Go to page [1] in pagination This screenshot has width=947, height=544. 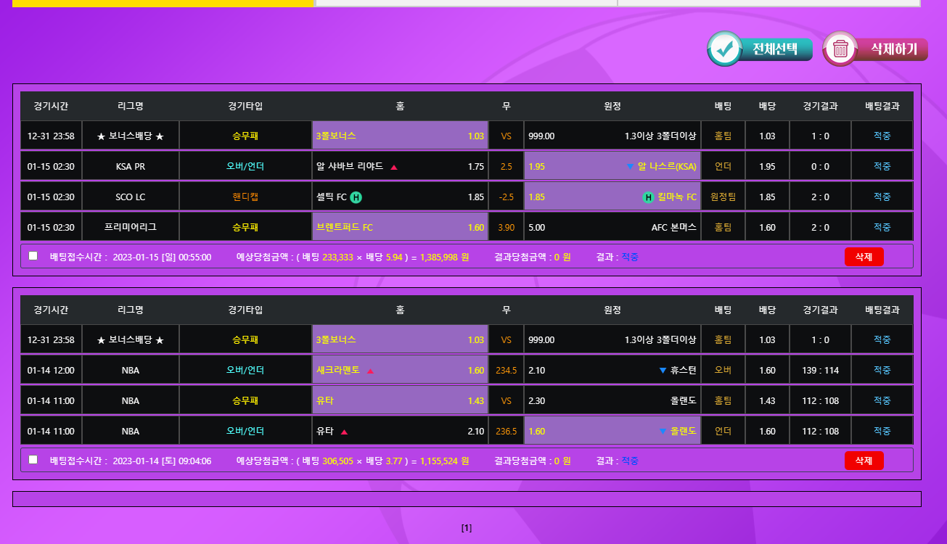point(467,528)
